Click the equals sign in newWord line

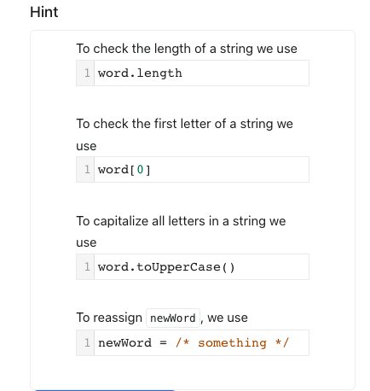(163, 343)
